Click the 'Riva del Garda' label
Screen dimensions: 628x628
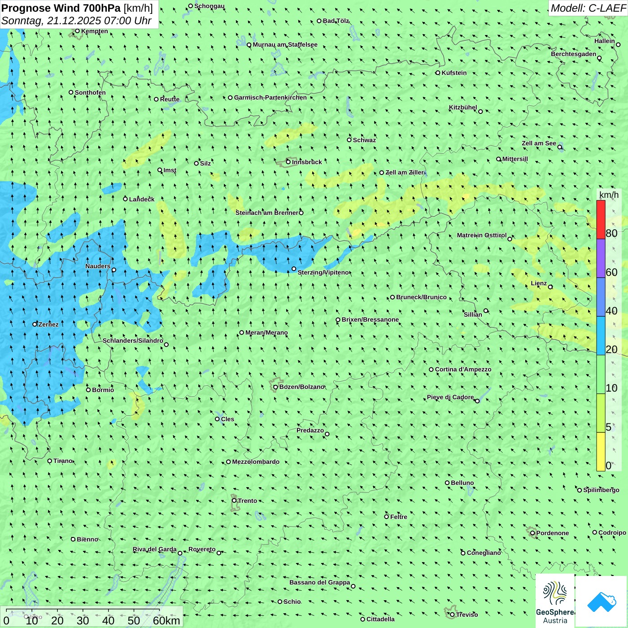(x=155, y=549)
